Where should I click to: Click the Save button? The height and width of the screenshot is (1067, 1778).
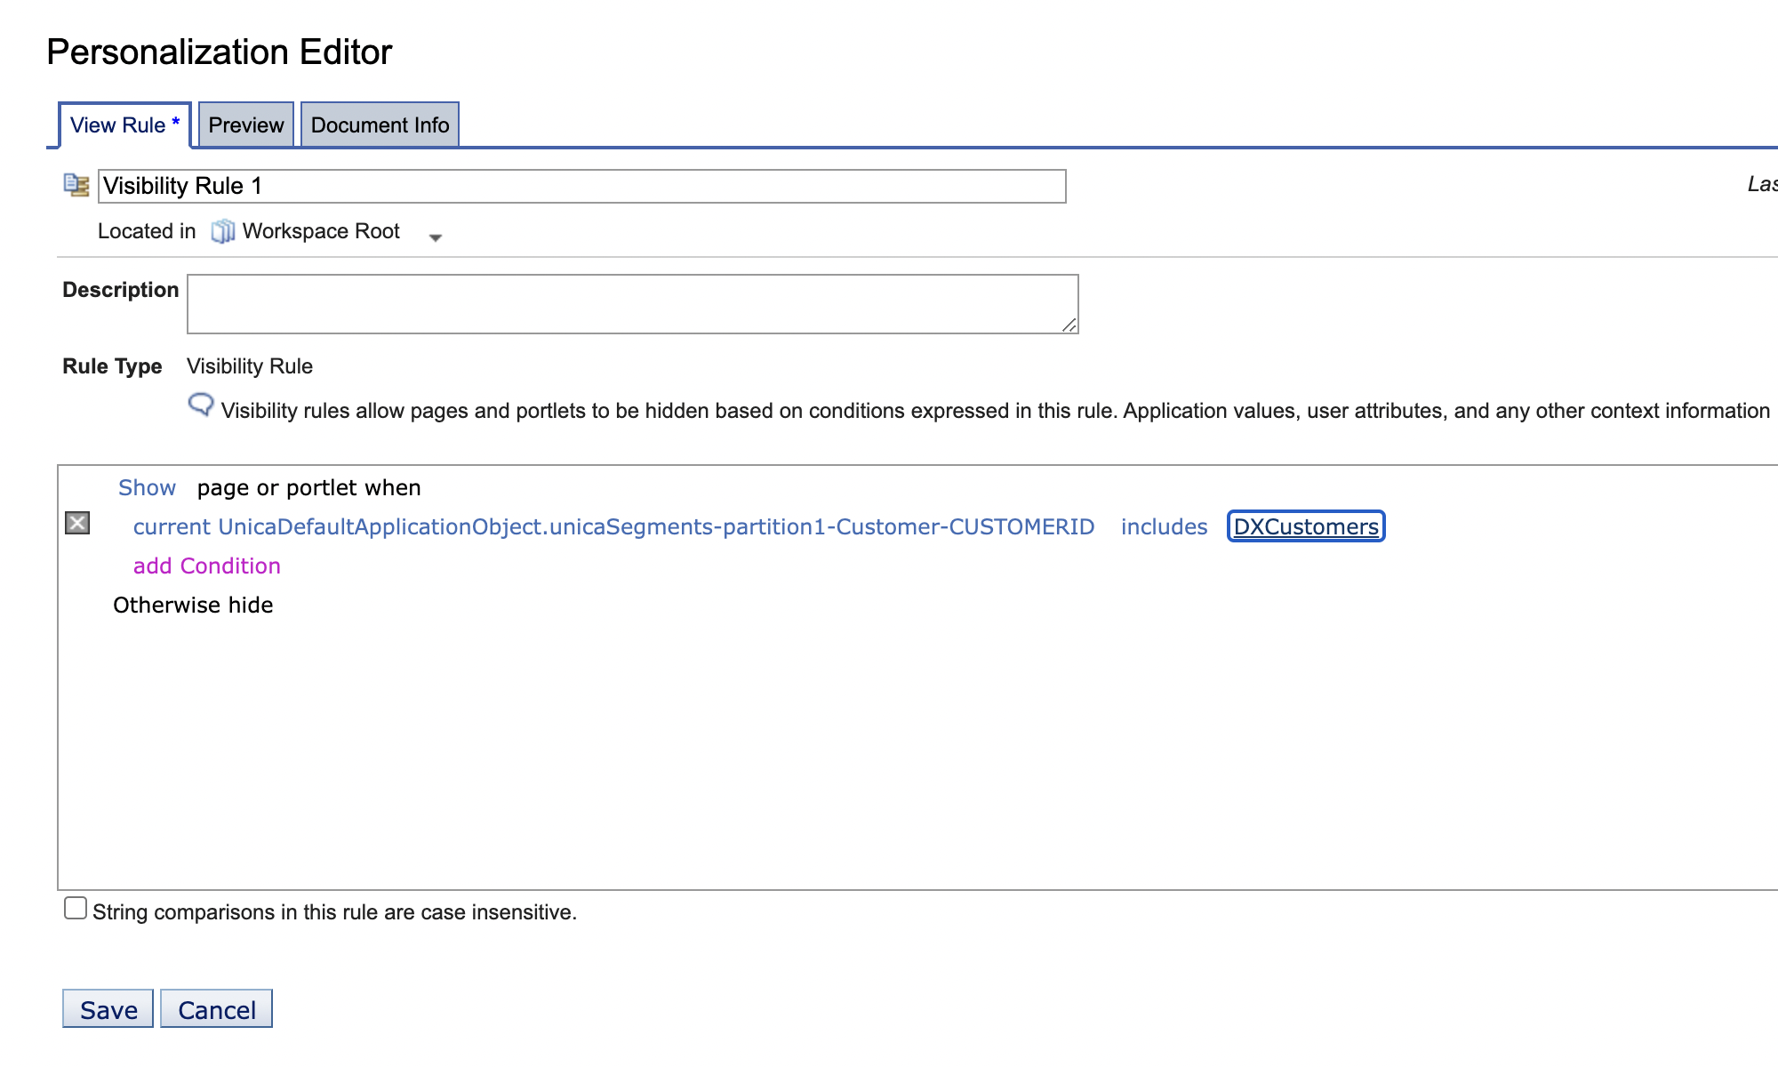[x=108, y=1008]
